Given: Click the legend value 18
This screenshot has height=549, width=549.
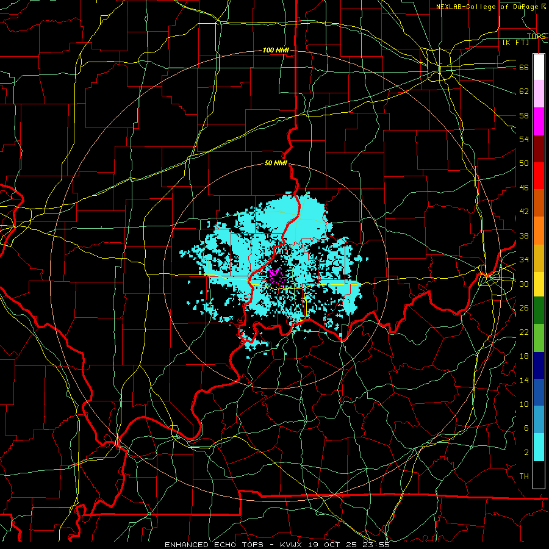Looking at the screenshot, I should tap(524, 356).
